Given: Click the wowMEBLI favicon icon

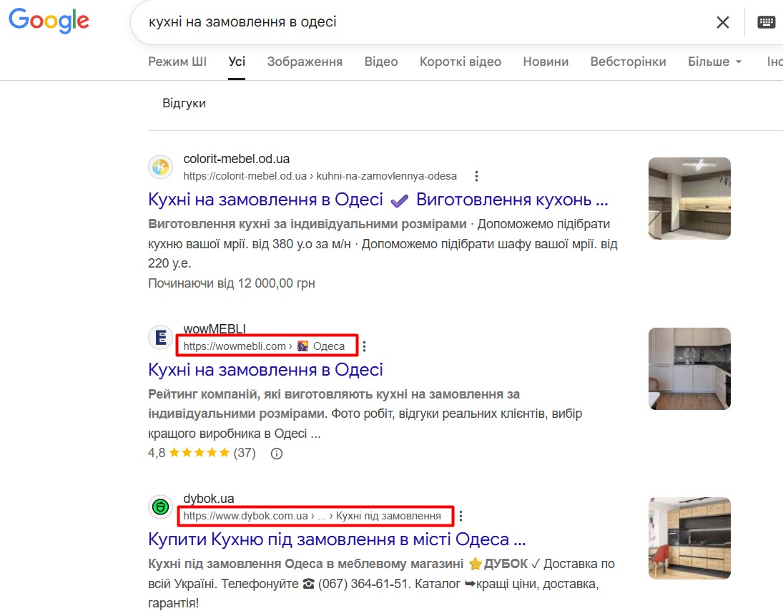Looking at the screenshot, I should coord(160,337).
